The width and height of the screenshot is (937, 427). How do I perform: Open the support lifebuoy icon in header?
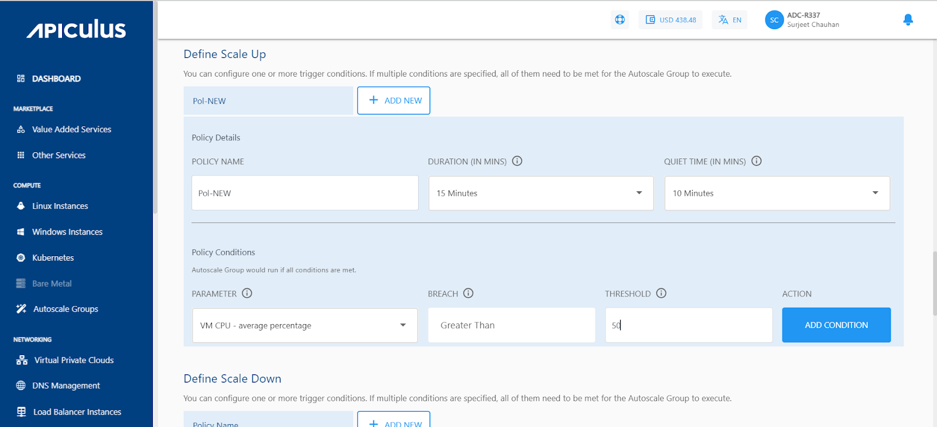[x=620, y=20]
